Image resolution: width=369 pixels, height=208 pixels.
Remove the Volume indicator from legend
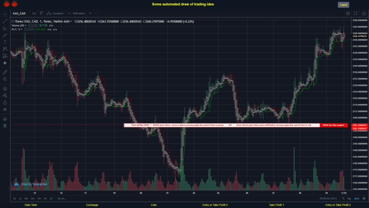tap(36, 26)
